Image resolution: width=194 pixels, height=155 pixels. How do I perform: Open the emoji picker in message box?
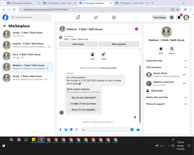(x=132, y=129)
